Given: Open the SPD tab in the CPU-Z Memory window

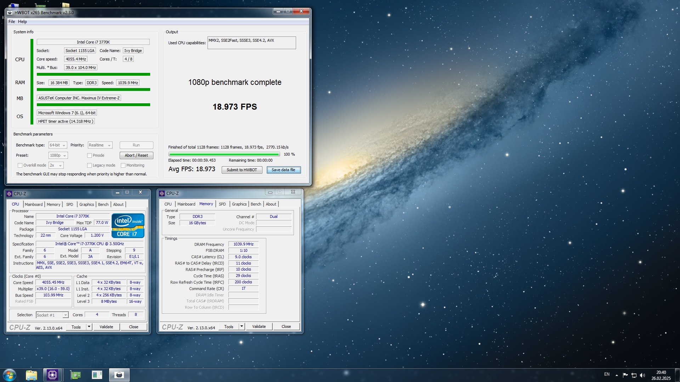Looking at the screenshot, I should click(x=222, y=204).
